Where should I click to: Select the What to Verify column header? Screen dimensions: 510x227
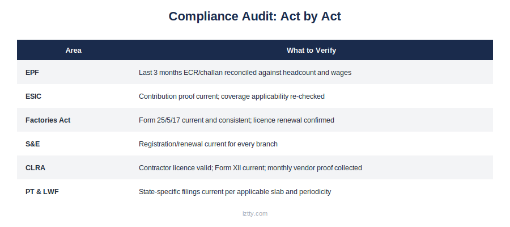pos(311,50)
